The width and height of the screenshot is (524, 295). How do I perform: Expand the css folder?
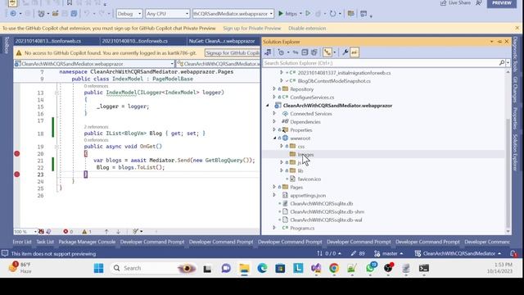282,146
